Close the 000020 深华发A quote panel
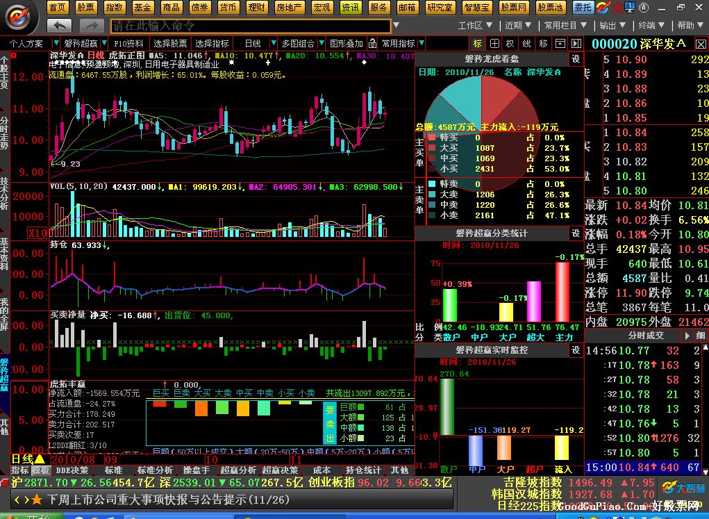This screenshot has width=709, height=519. 701,44
